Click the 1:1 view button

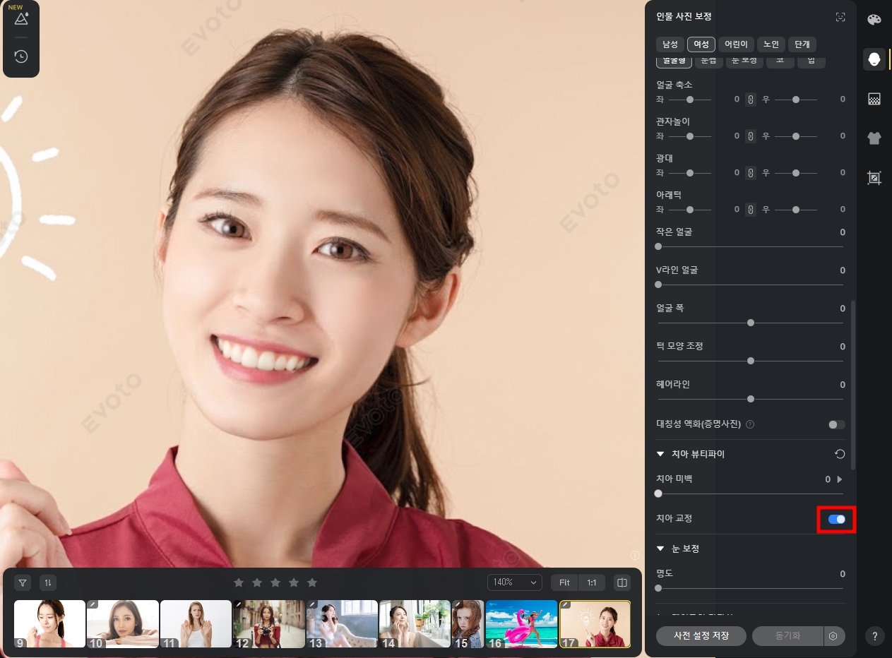(592, 582)
